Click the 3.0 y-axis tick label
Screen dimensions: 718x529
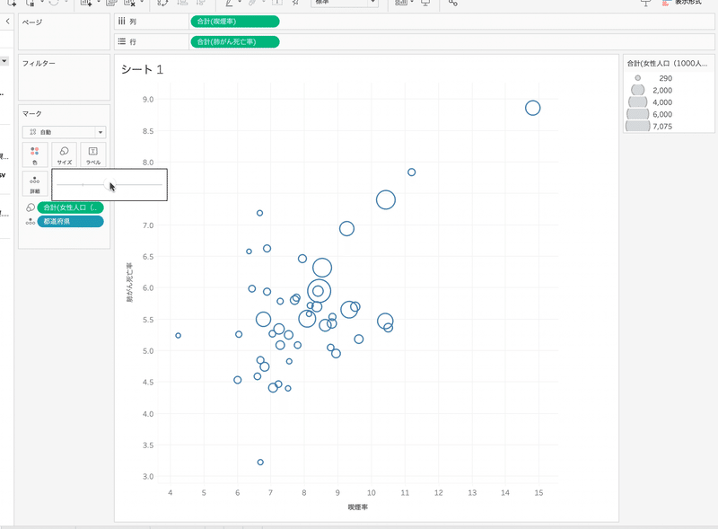point(148,476)
